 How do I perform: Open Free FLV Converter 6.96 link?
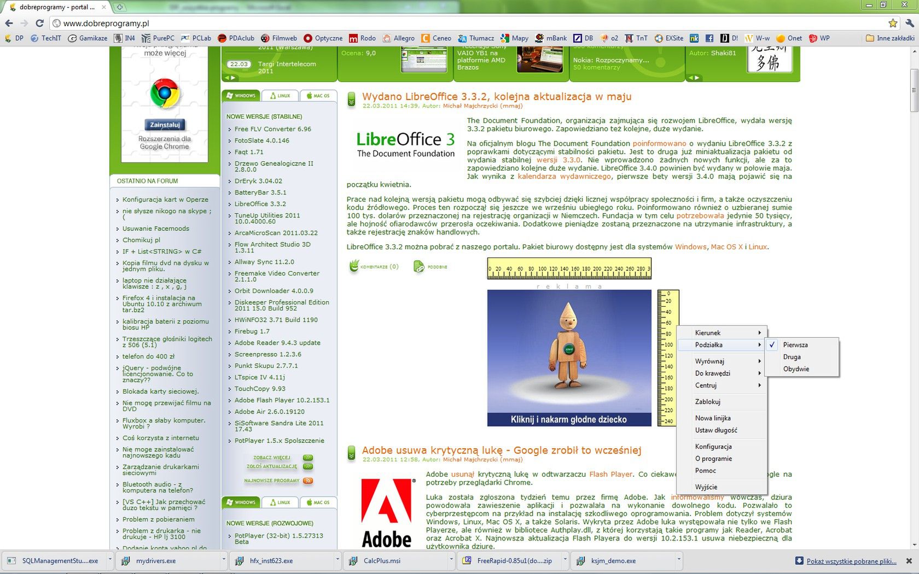pos(273,129)
